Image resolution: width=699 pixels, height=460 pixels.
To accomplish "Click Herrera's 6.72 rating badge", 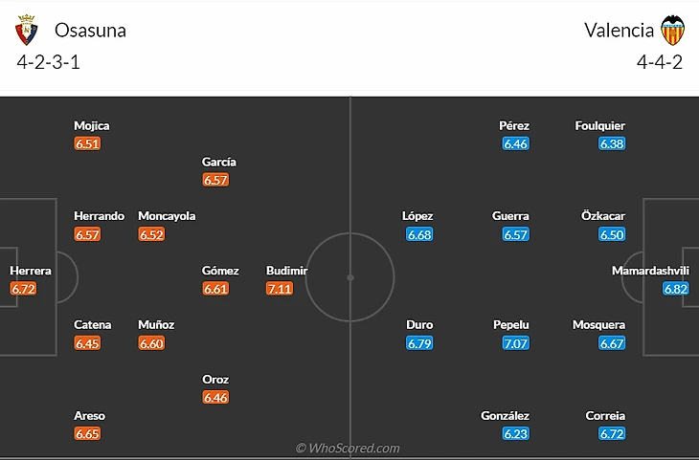I will point(23,289).
